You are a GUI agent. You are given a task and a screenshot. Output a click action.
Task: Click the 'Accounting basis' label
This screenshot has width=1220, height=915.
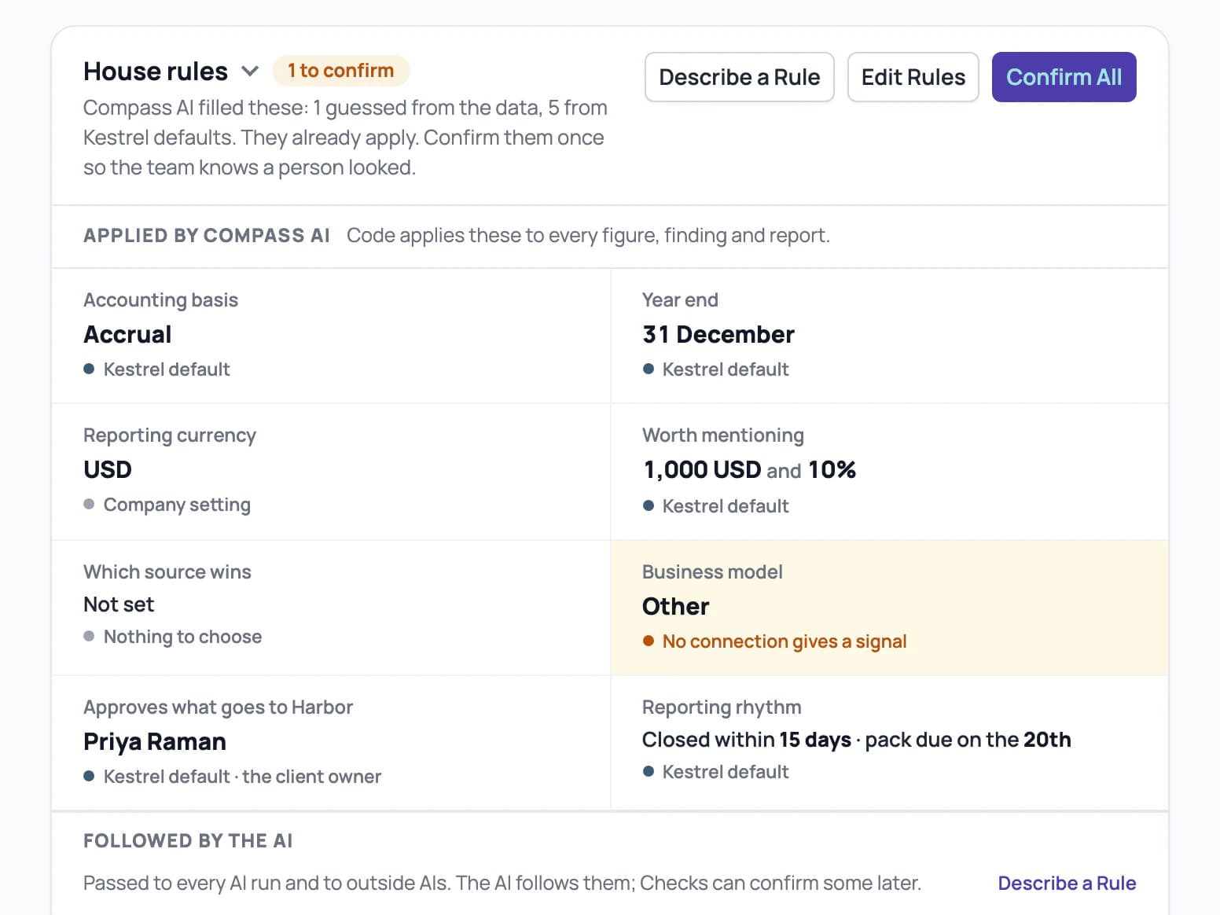(x=160, y=300)
